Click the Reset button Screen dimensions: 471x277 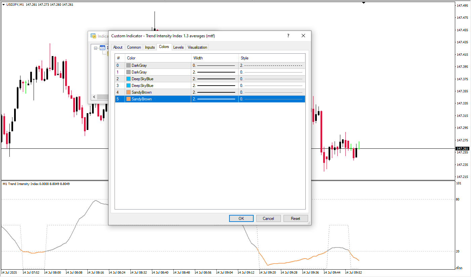(x=295, y=219)
